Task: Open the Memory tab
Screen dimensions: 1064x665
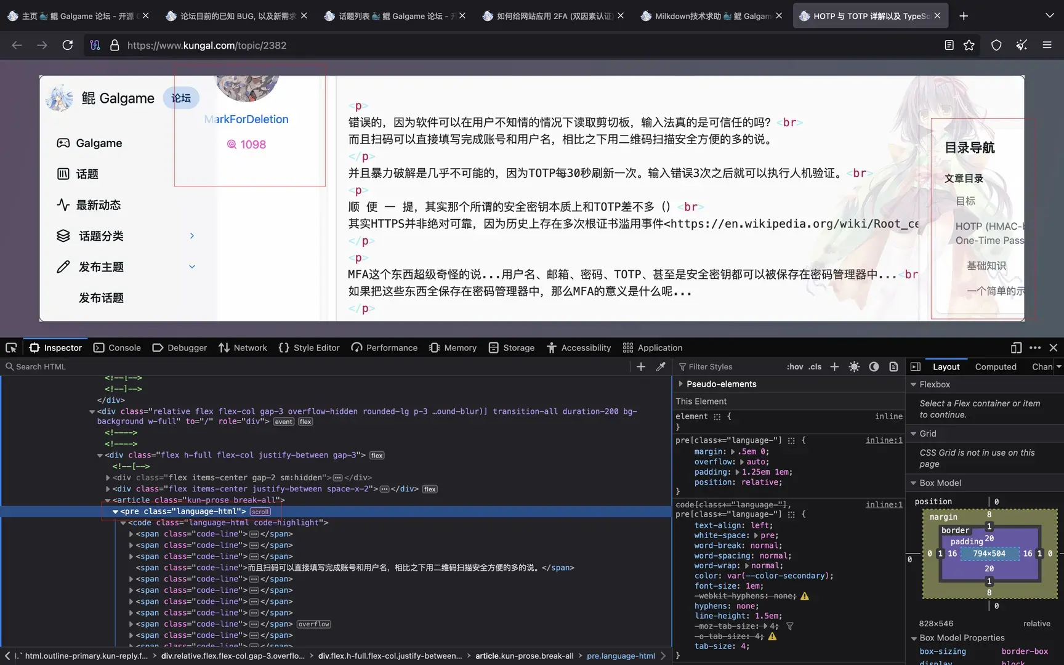Action: point(453,348)
